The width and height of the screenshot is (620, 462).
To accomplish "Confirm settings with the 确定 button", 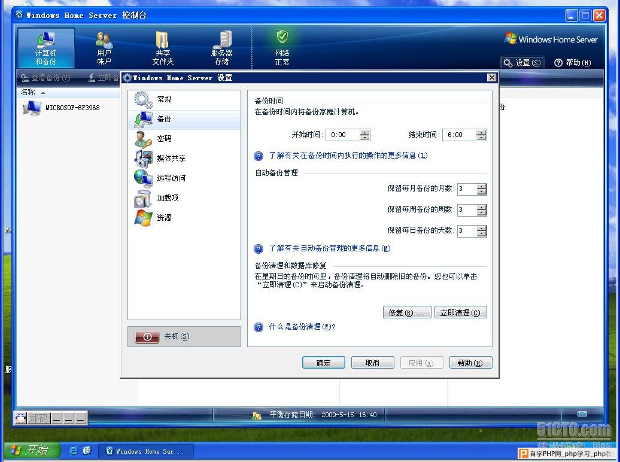I will click(323, 363).
